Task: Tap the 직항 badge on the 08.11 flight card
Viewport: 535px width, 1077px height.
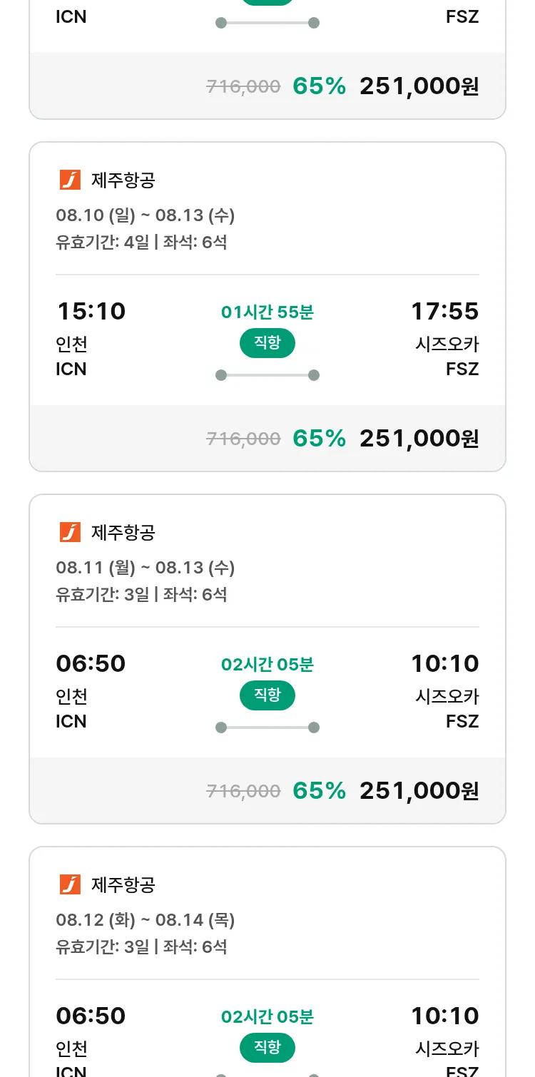Action: pos(267,695)
